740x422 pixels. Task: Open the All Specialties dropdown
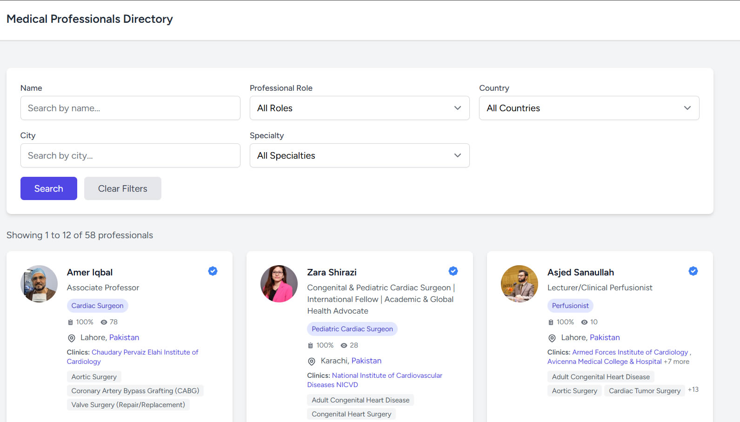pyautogui.click(x=359, y=155)
